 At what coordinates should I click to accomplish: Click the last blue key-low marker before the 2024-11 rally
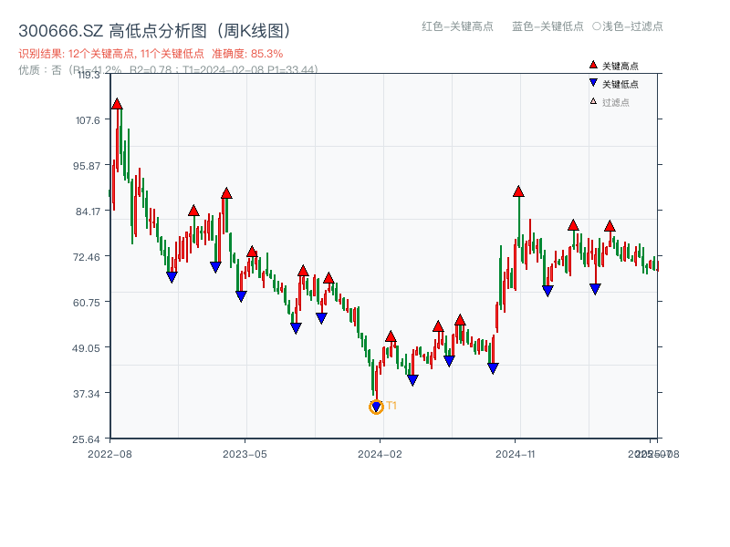(493, 368)
